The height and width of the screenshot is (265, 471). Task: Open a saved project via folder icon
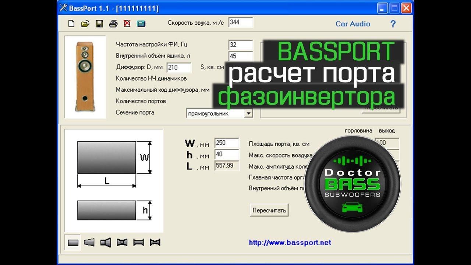tap(85, 24)
